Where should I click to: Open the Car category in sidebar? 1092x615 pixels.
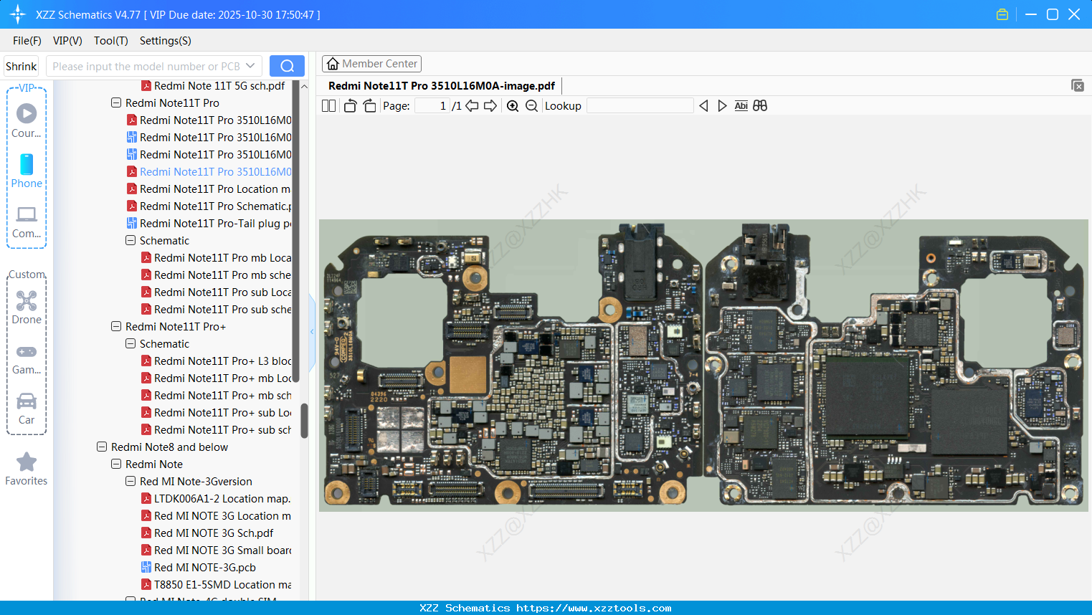[27, 408]
